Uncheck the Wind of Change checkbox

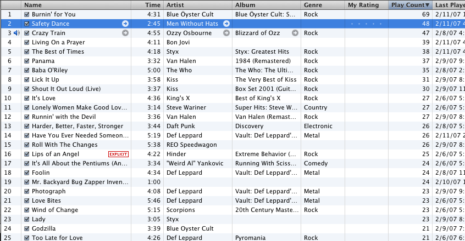tap(27, 210)
